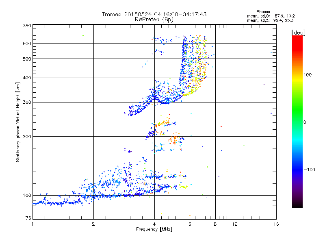Click the '[deg]' colorbar unit label
Viewport: 325px width, 244px height.
point(298,33)
